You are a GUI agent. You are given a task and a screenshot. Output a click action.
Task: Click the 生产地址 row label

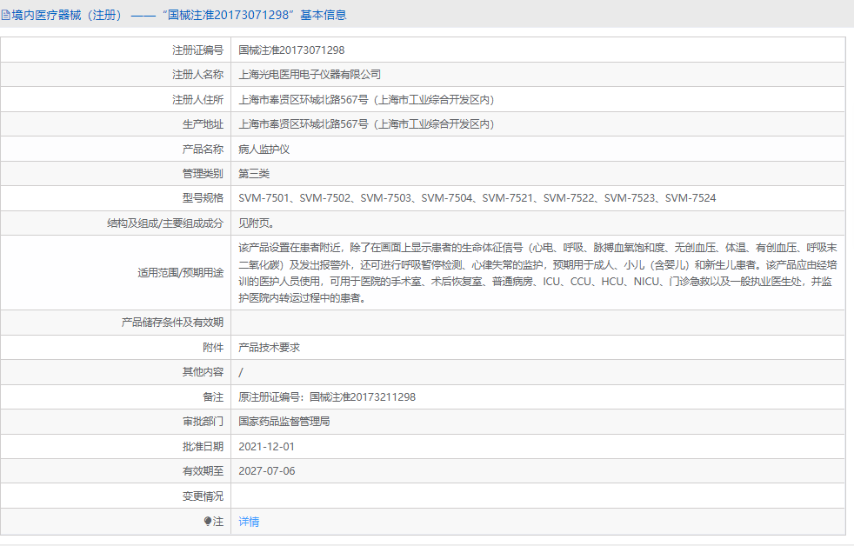pos(203,124)
